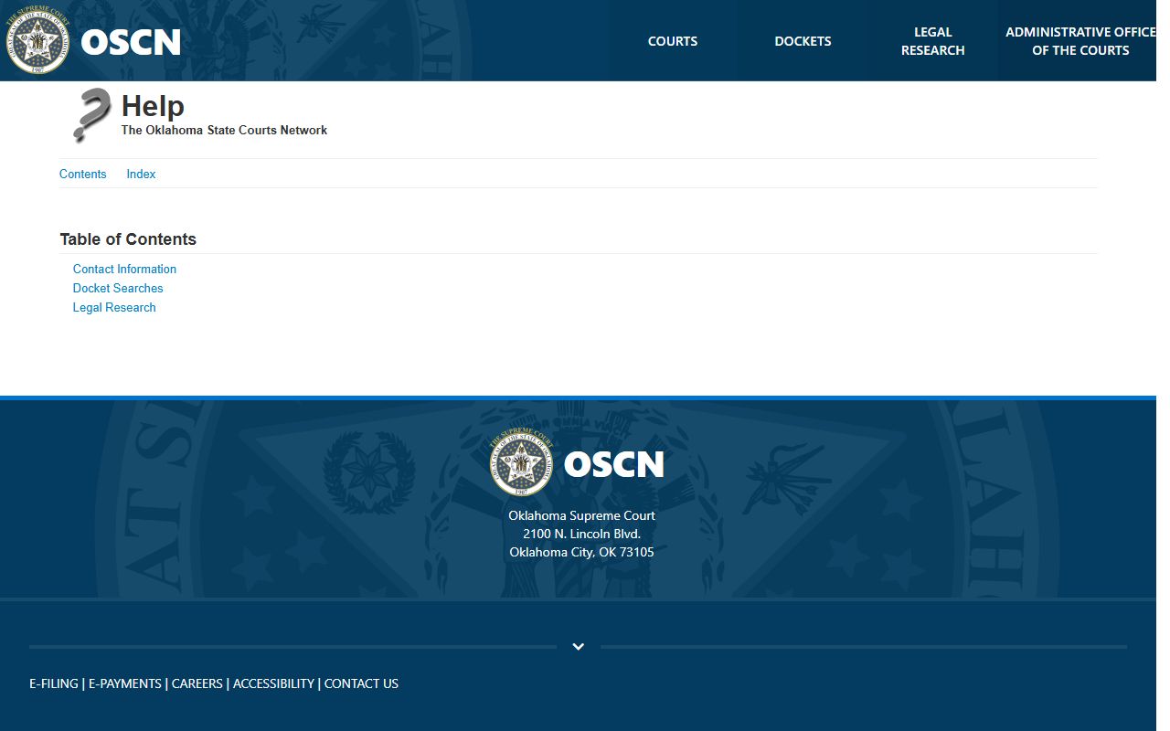Open the E-Payments footer link
This screenshot has width=1170, height=731.
coord(125,683)
